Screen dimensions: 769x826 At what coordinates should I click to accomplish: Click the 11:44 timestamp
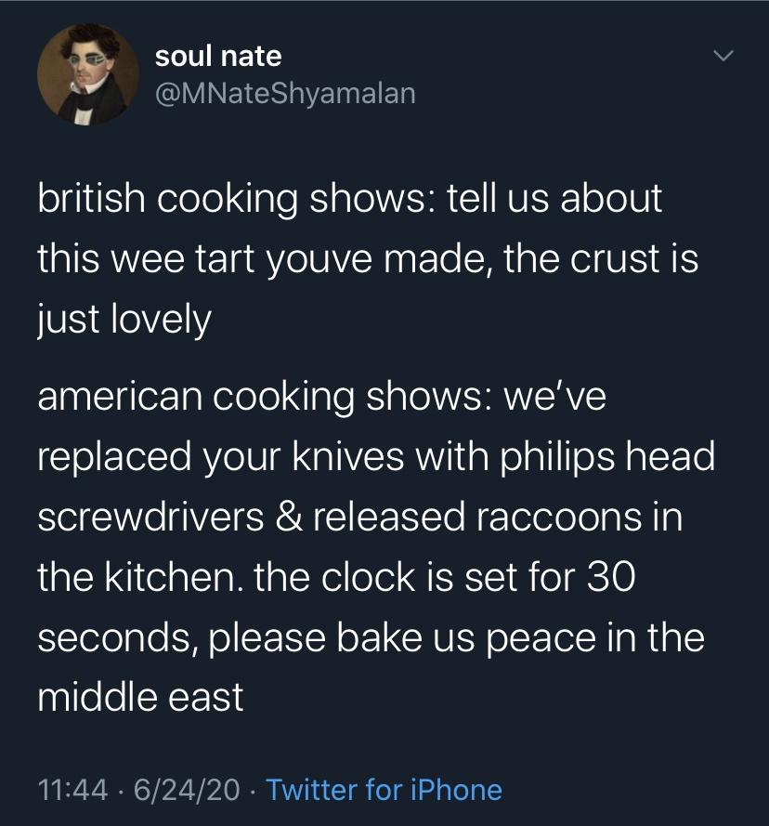tap(71, 790)
